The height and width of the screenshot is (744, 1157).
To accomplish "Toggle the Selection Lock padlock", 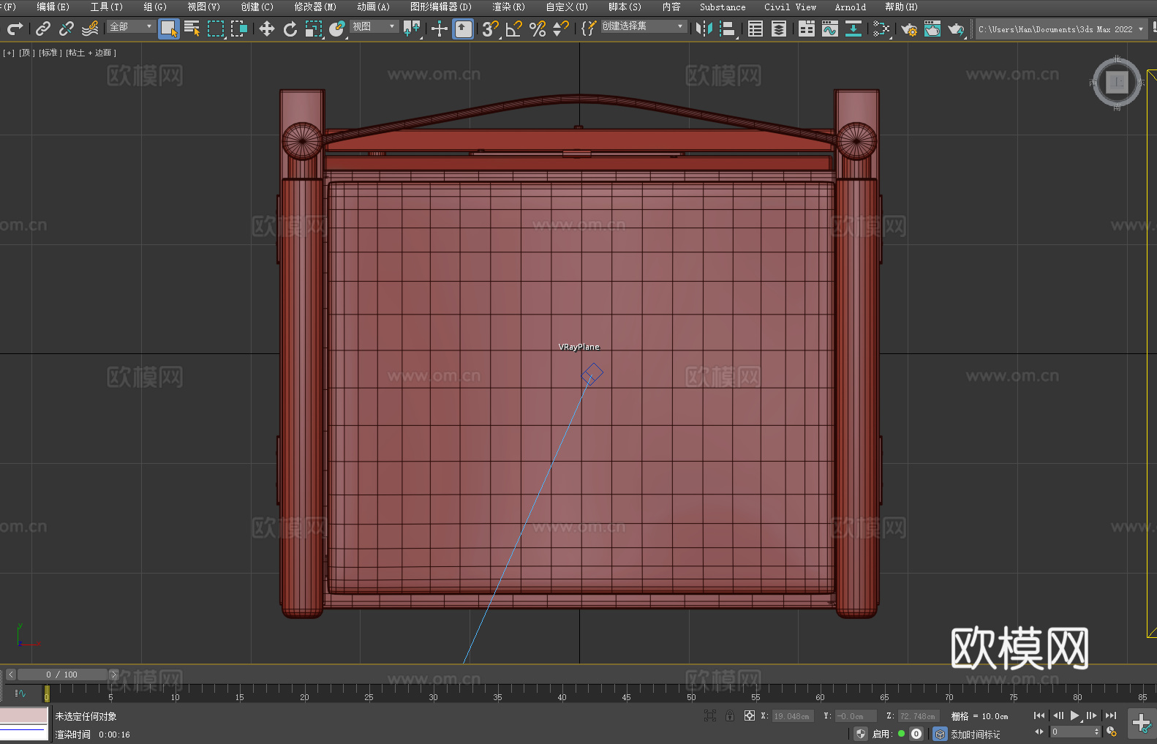I will (x=730, y=715).
